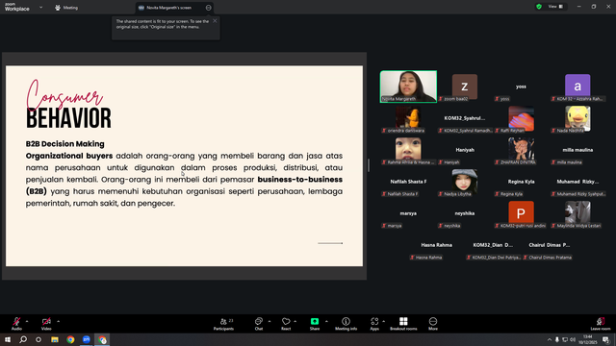Open the View layout menu

(x=555, y=7)
